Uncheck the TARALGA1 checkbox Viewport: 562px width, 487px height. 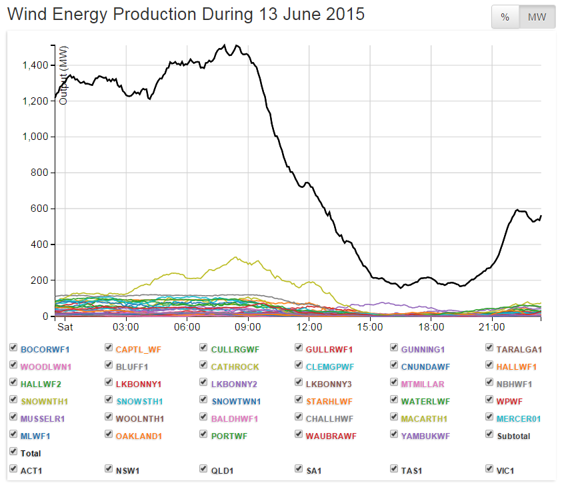489,348
